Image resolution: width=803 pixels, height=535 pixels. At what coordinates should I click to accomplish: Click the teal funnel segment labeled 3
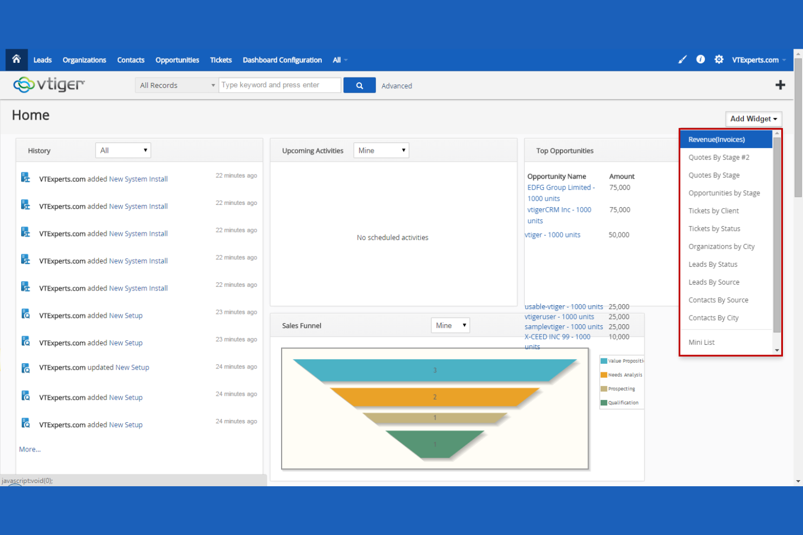[x=435, y=370]
